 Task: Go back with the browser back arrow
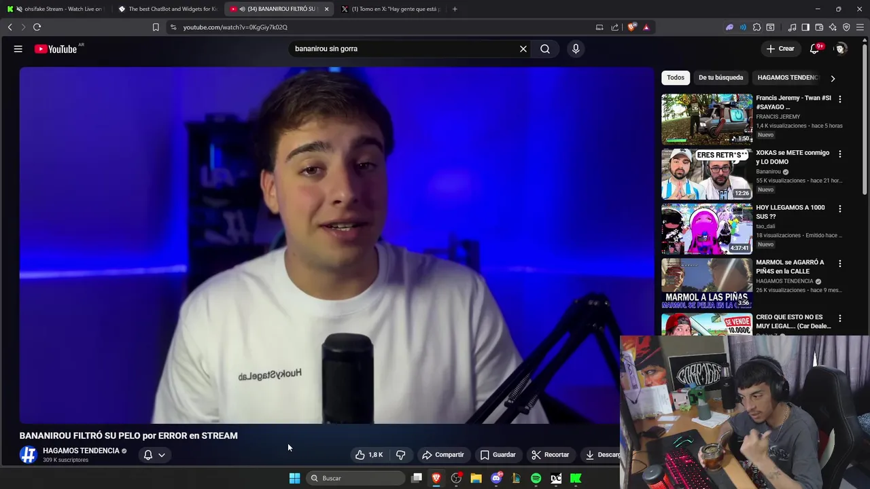click(10, 27)
